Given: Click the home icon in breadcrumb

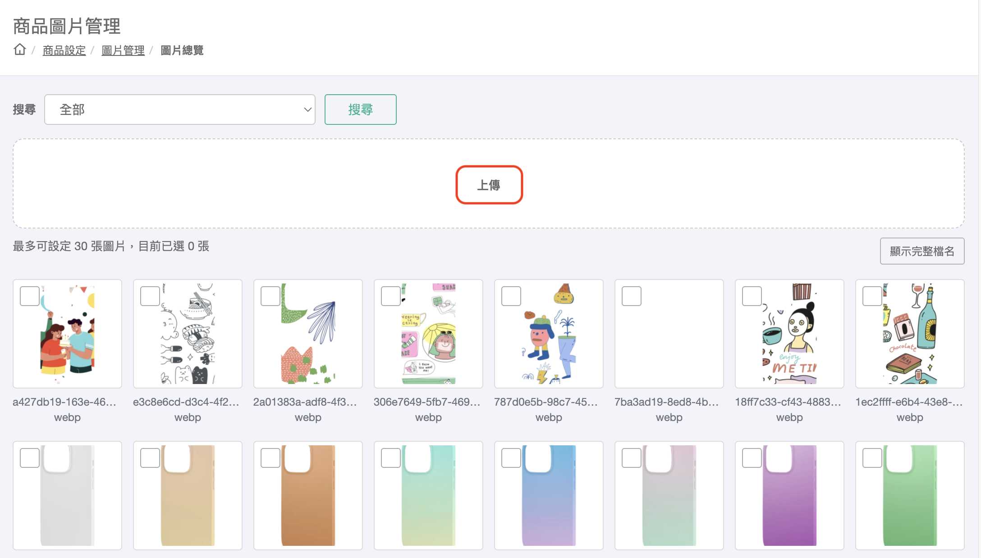Looking at the screenshot, I should pos(20,49).
